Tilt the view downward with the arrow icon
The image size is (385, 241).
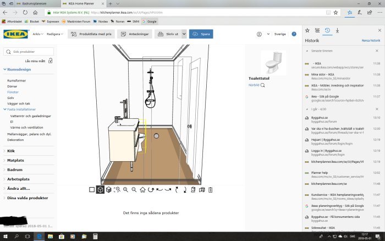(x=185, y=190)
